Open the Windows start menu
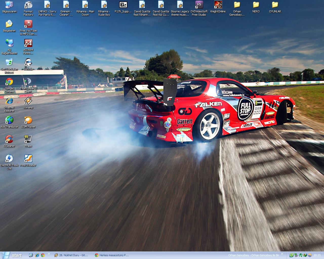Screen dimensions: 324x259 pyautogui.click(x=12, y=255)
